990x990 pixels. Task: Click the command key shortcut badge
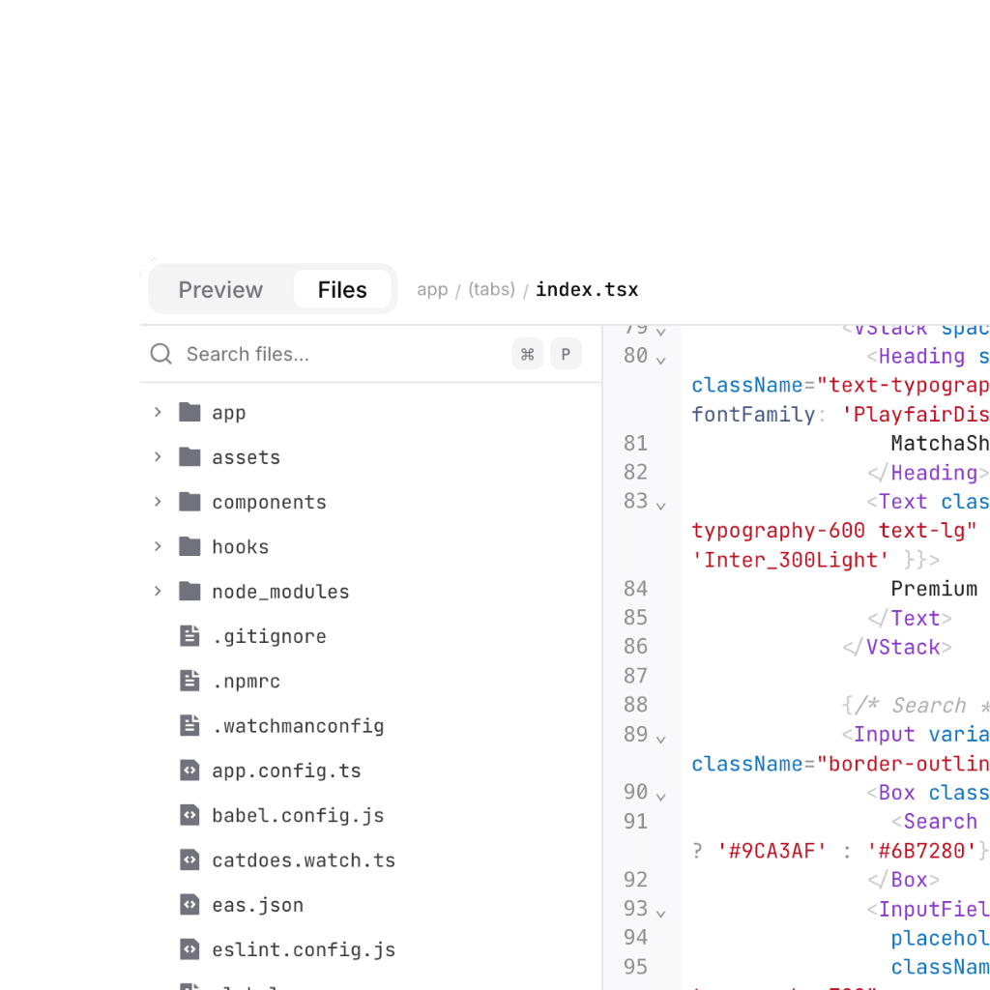[528, 354]
